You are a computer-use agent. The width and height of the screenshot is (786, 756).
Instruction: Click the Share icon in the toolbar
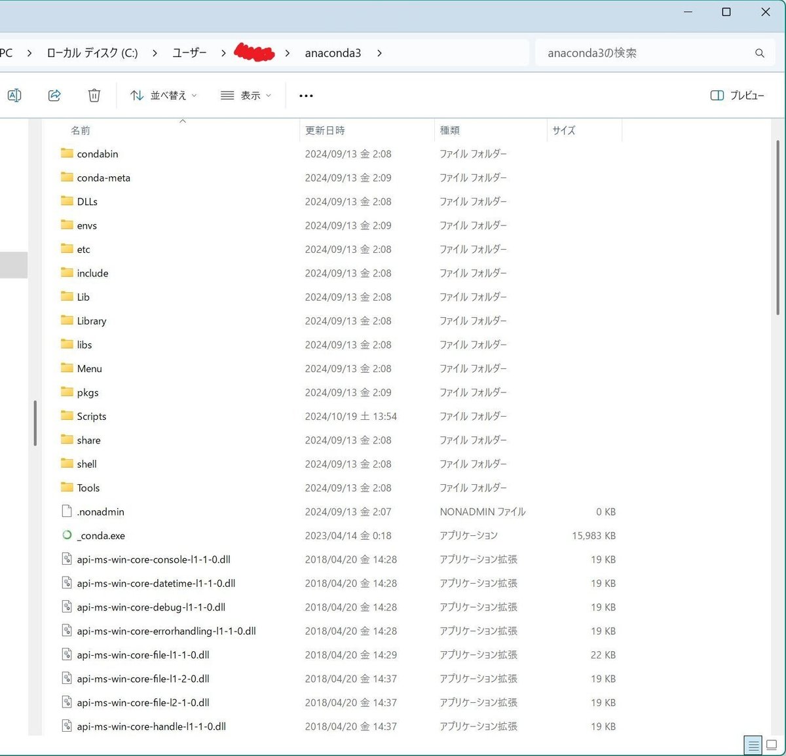coord(54,95)
